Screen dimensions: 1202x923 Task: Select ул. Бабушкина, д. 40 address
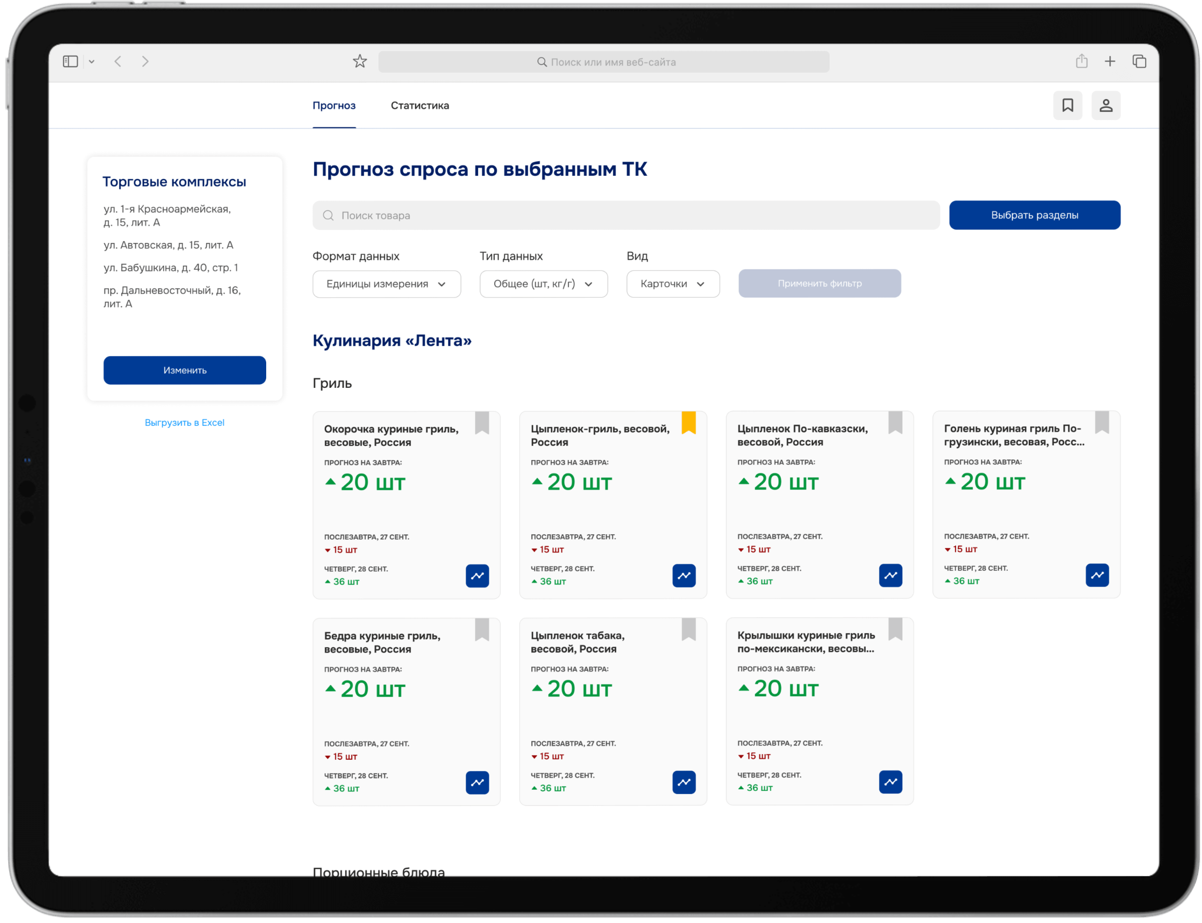(171, 268)
